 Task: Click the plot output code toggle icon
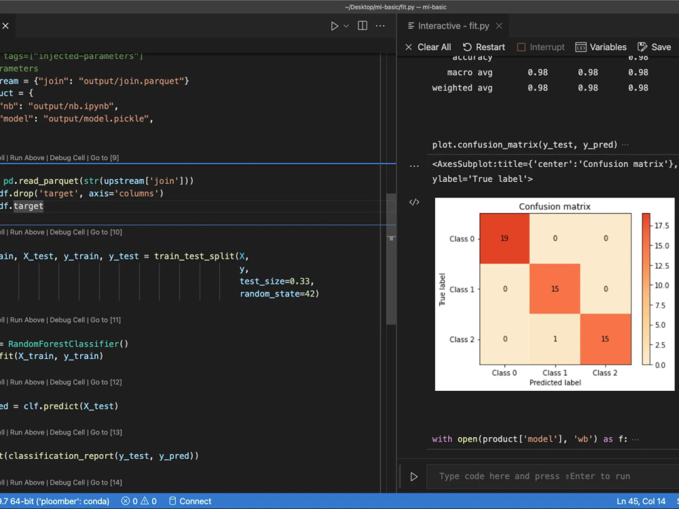pyautogui.click(x=414, y=202)
